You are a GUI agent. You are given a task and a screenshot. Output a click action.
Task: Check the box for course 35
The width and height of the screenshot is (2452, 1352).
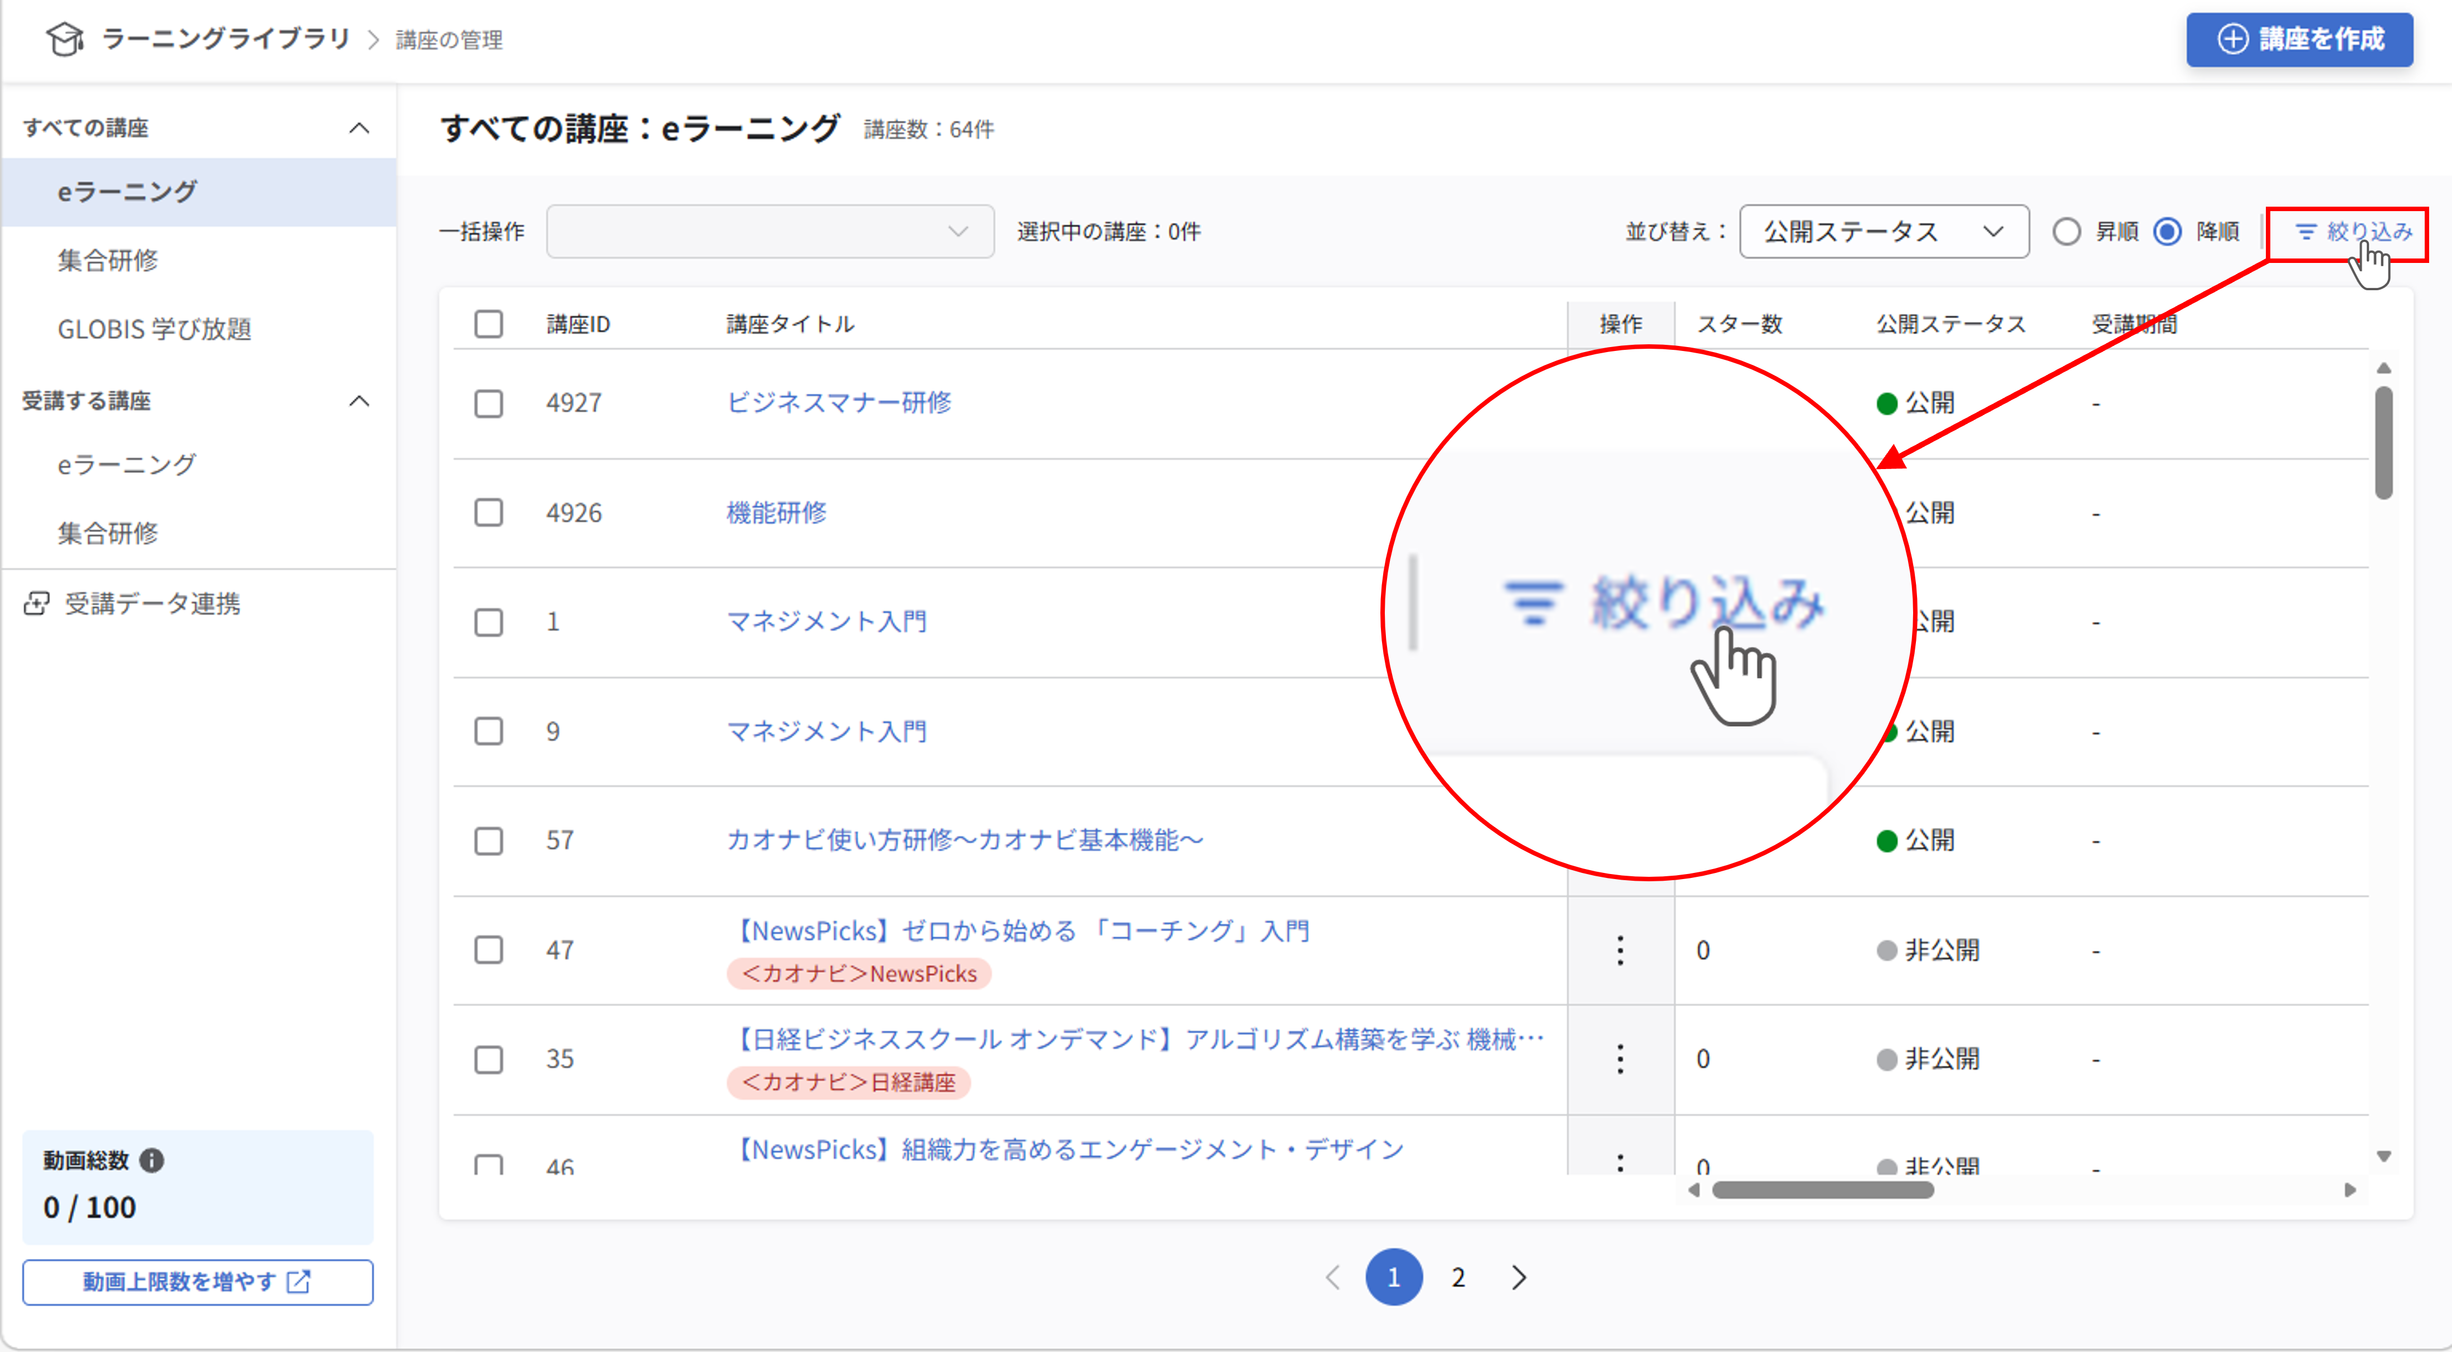coord(488,1059)
